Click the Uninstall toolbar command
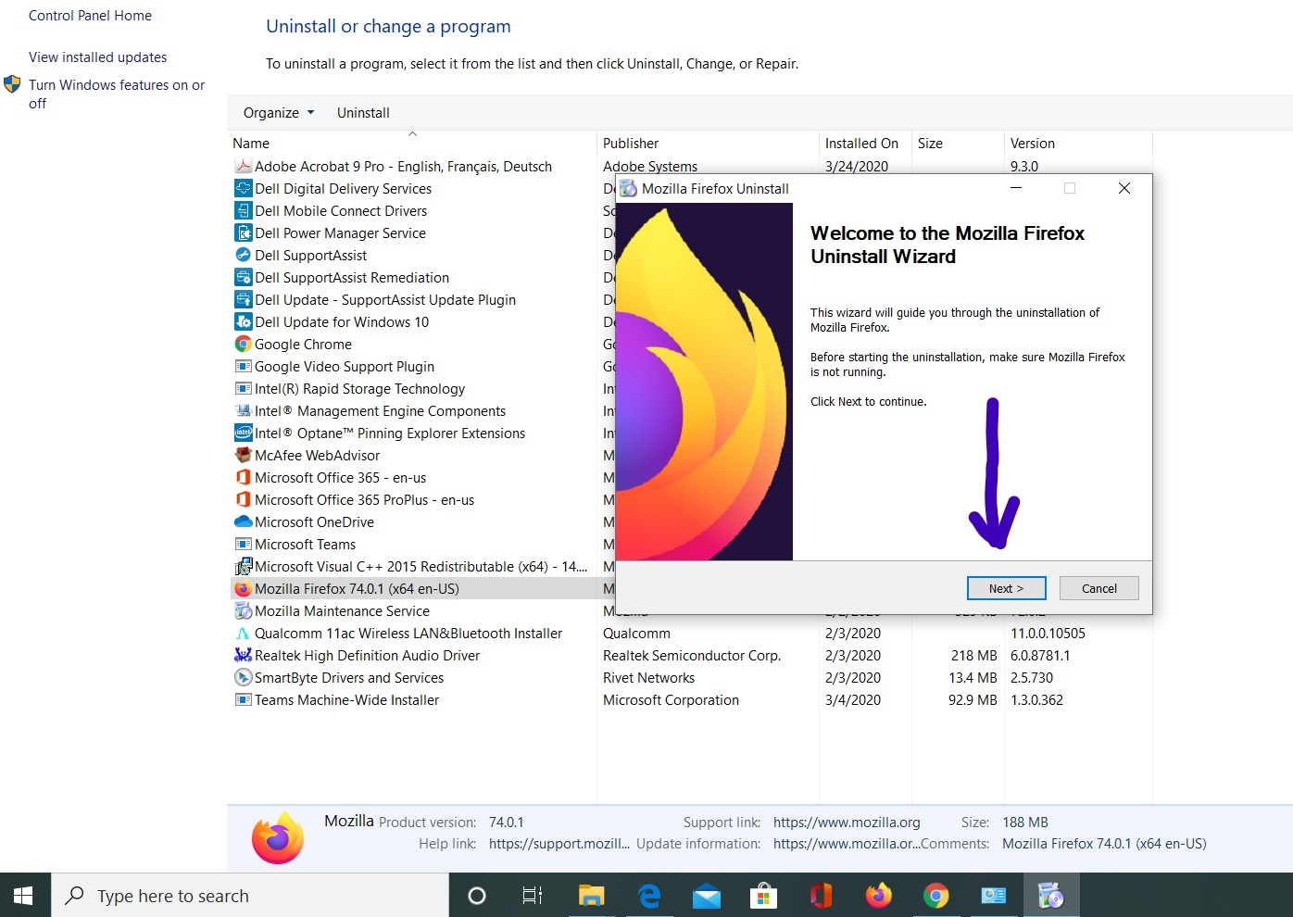 [363, 112]
